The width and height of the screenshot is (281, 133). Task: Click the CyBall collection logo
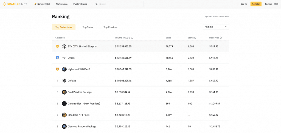click(x=64, y=58)
